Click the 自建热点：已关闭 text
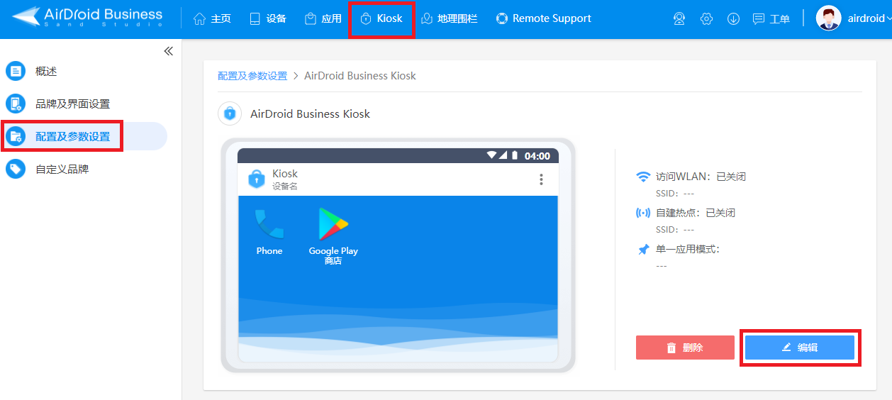 tap(696, 213)
